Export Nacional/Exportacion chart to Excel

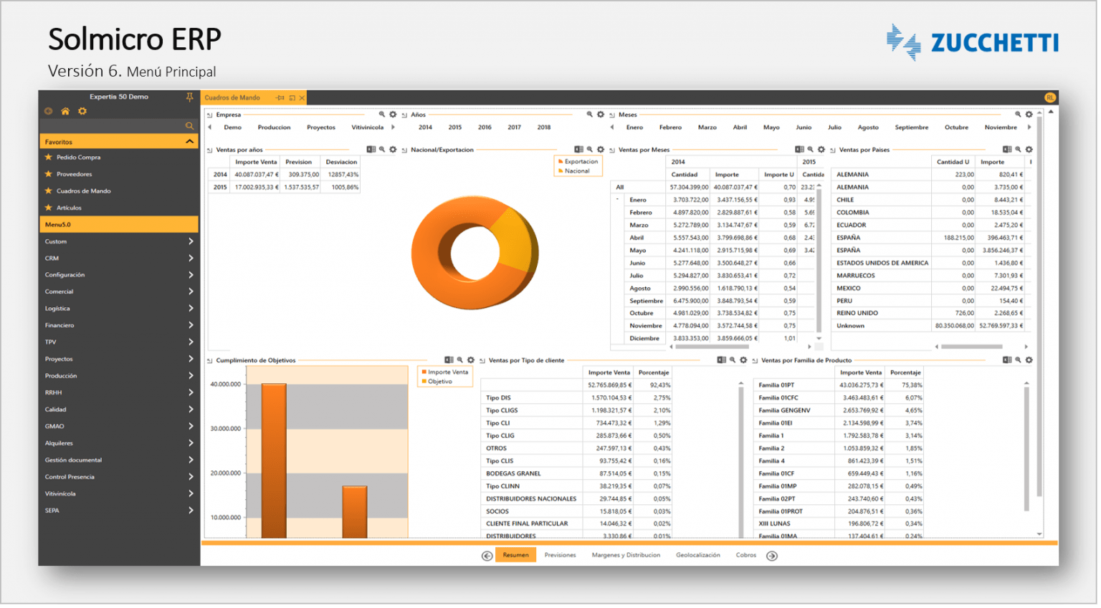click(x=579, y=150)
